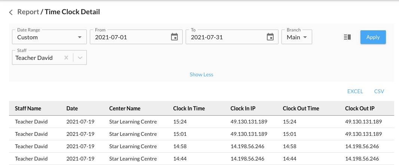Click into the From date field
399x165 pixels.
coord(129,37)
